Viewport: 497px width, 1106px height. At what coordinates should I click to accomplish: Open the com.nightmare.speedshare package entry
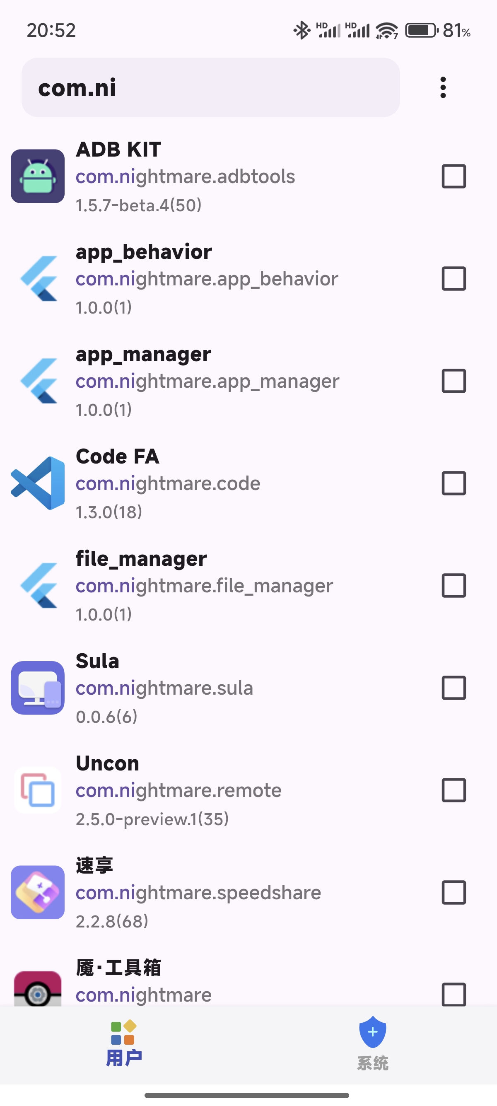pyautogui.click(x=198, y=893)
